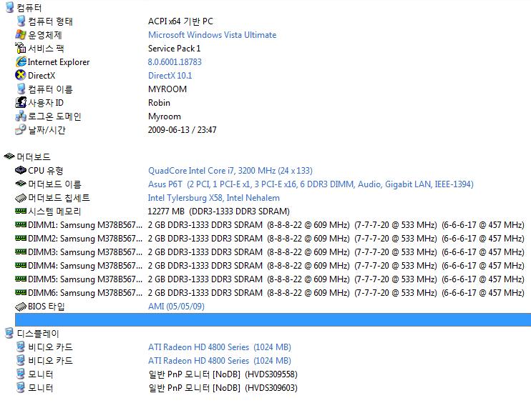This screenshot has height=403, width=531.
Task: Select the Myroom logon domain value
Action: pos(165,116)
